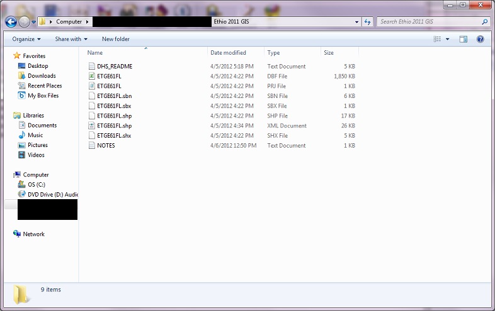Click inside the Search Ethio 2011 GIS box
The width and height of the screenshot is (495, 311).
pyautogui.click(x=428, y=22)
